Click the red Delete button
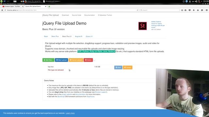 [x=88, y=60]
